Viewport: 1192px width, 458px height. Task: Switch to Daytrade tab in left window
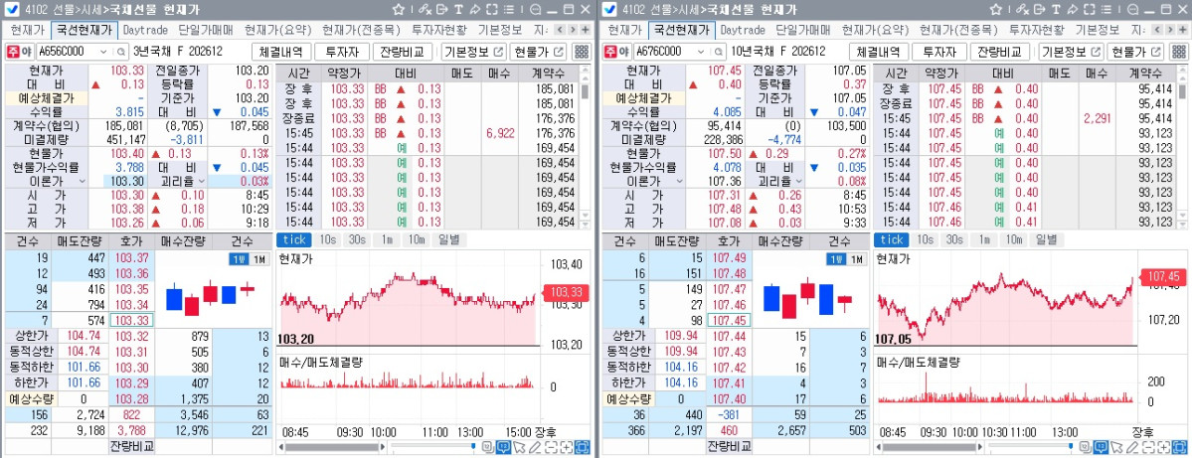click(x=145, y=30)
